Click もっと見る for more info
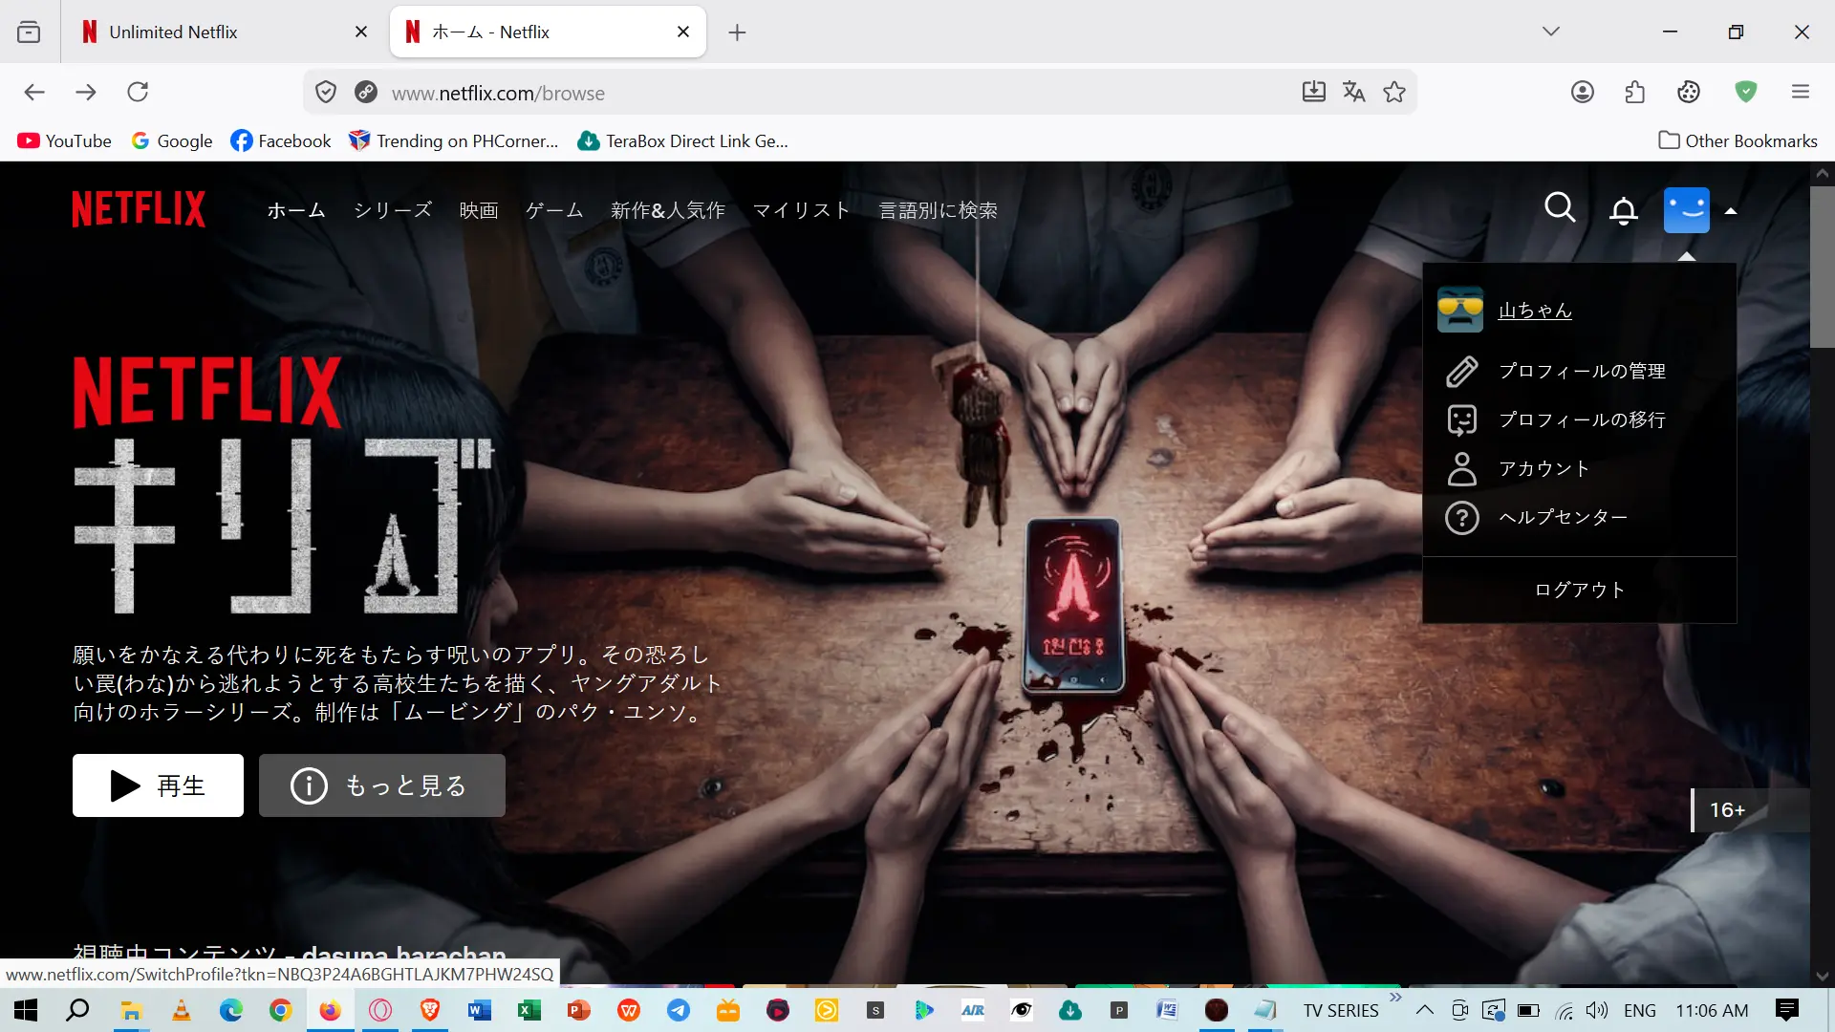1835x1032 pixels. (382, 785)
